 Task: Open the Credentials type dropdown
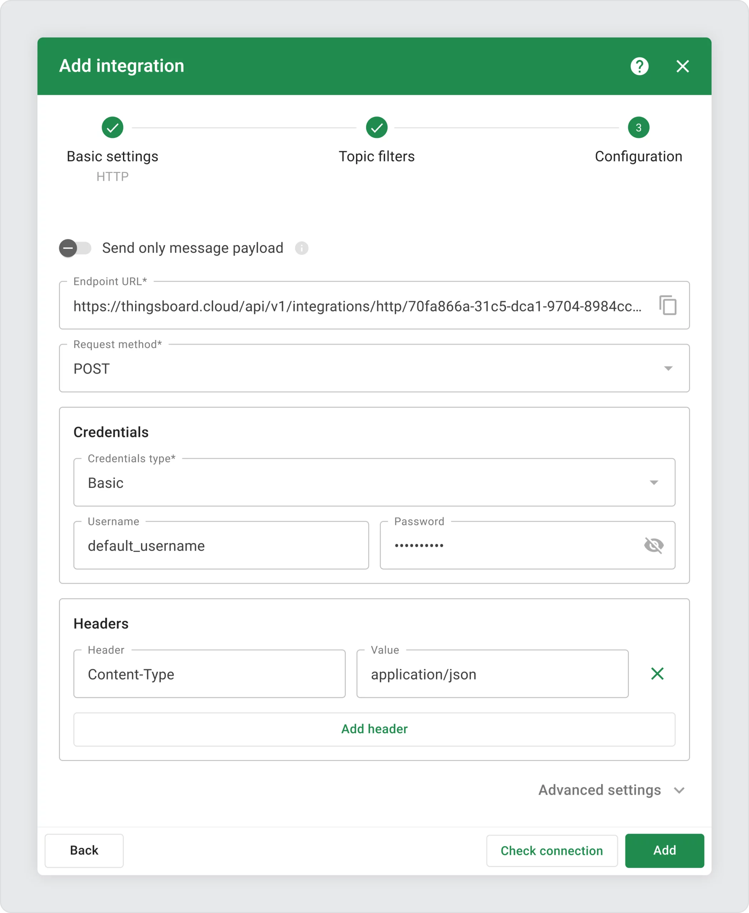(374, 482)
